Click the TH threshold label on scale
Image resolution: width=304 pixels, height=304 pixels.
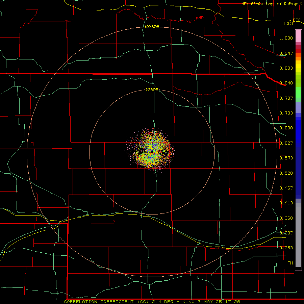click(x=290, y=263)
